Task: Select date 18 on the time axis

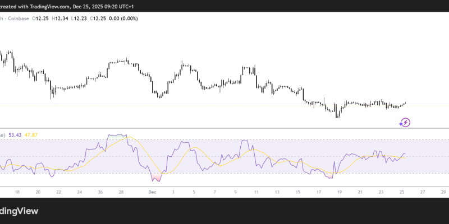Action: 17,192
